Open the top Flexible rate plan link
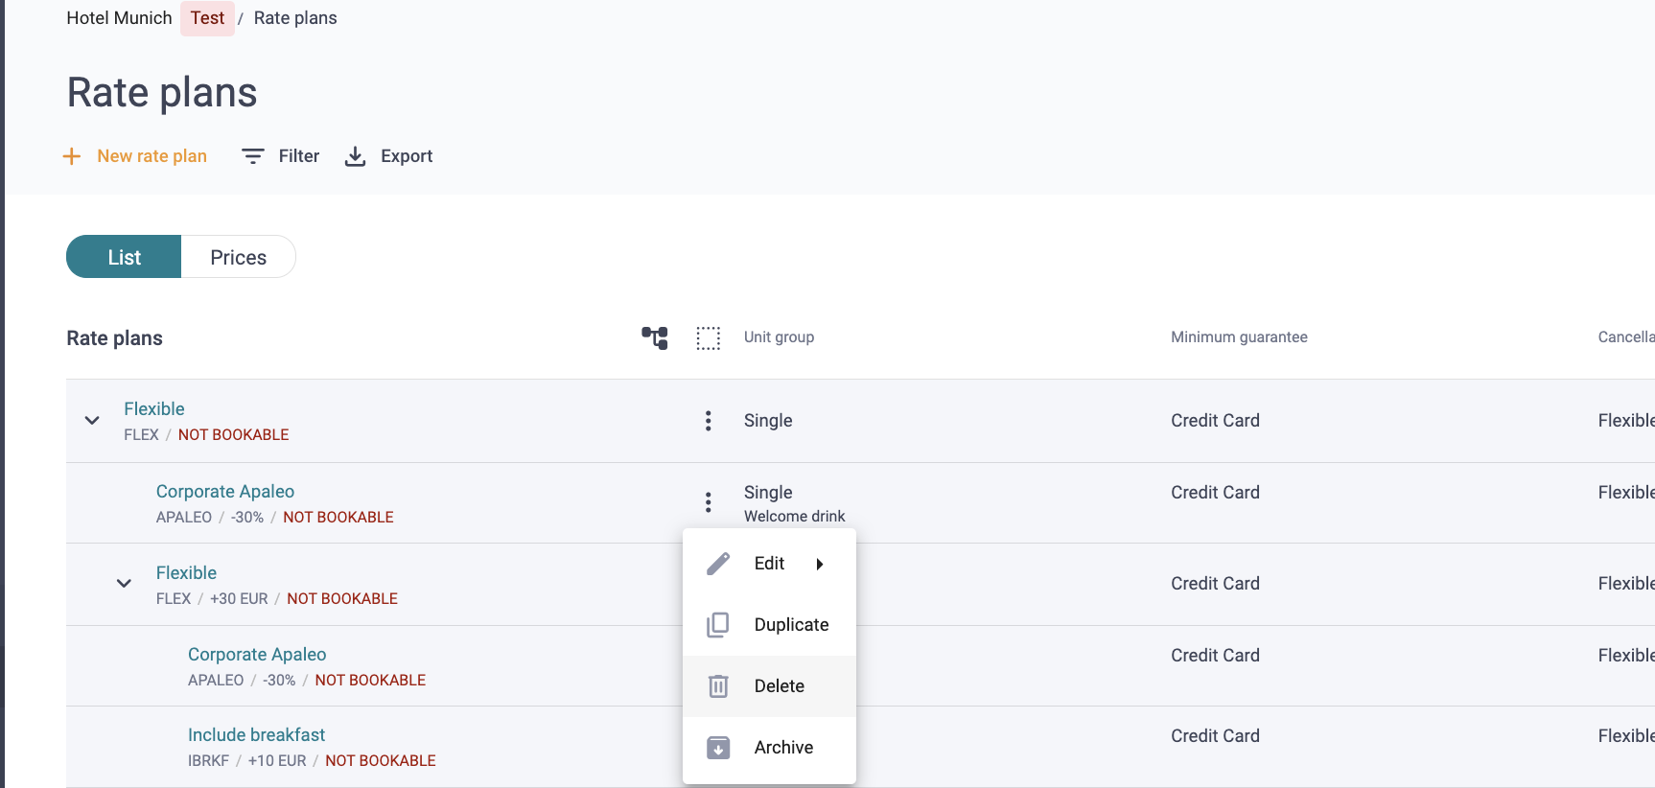The image size is (1655, 788). (x=154, y=409)
